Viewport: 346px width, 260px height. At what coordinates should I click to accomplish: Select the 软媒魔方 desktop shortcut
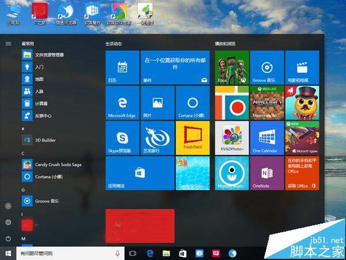[x=92, y=14]
